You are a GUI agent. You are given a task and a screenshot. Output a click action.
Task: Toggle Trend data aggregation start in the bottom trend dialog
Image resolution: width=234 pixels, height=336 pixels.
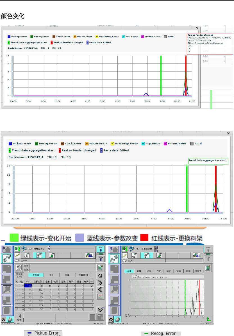point(10,150)
